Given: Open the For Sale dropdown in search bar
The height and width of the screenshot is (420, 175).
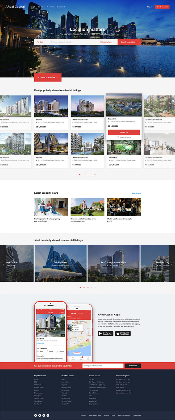Looking at the screenshot, I should tap(41, 42).
